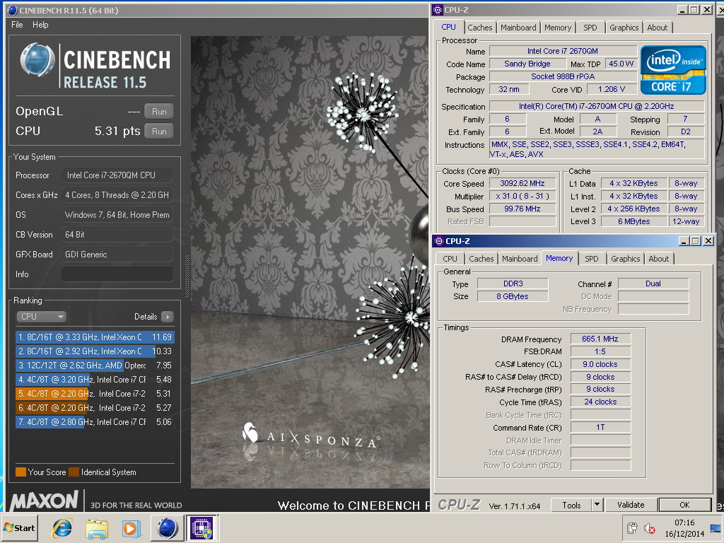Switch to SPD tab in lower CPU-Z
Image resolution: width=724 pixels, height=543 pixels.
click(x=592, y=259)
